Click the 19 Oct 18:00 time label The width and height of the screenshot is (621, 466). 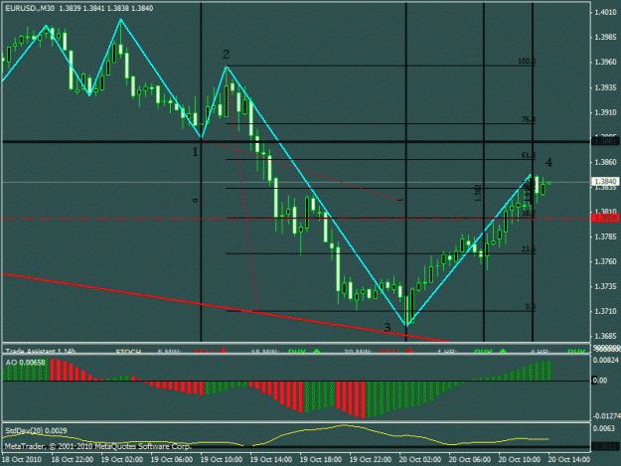[x=320, y=459]
